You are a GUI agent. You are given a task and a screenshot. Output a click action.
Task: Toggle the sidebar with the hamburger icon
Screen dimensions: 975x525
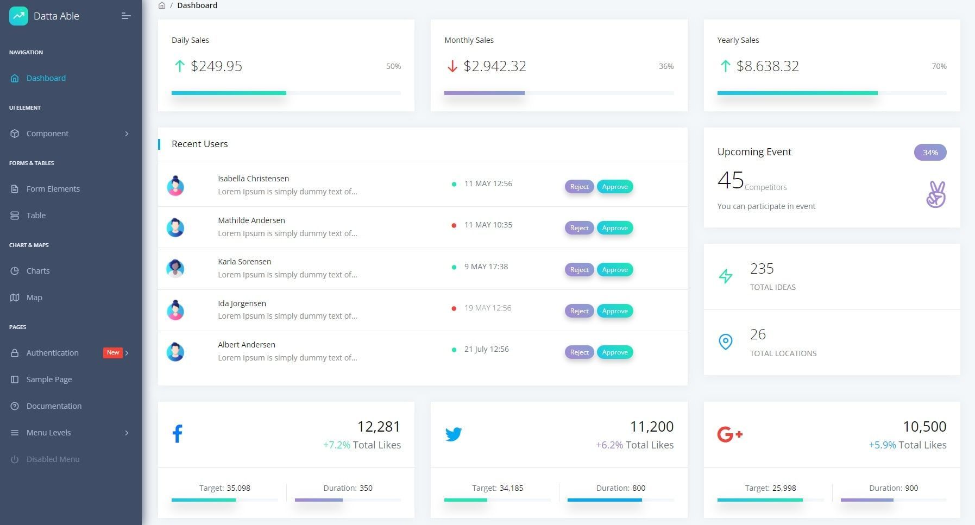(126, 16)
